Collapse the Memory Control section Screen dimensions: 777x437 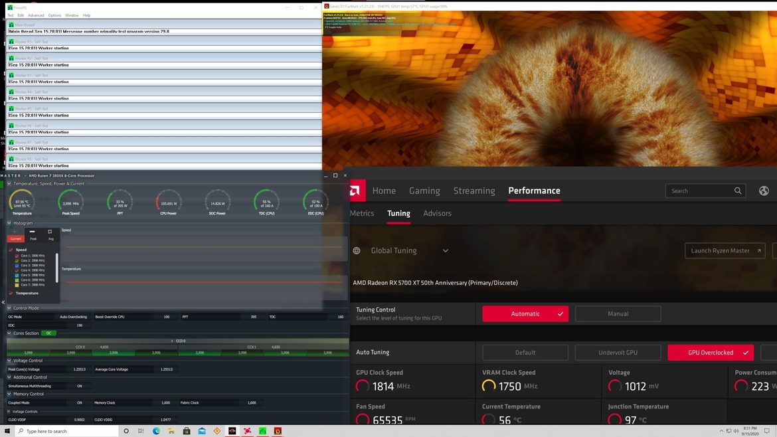[9, 394]
